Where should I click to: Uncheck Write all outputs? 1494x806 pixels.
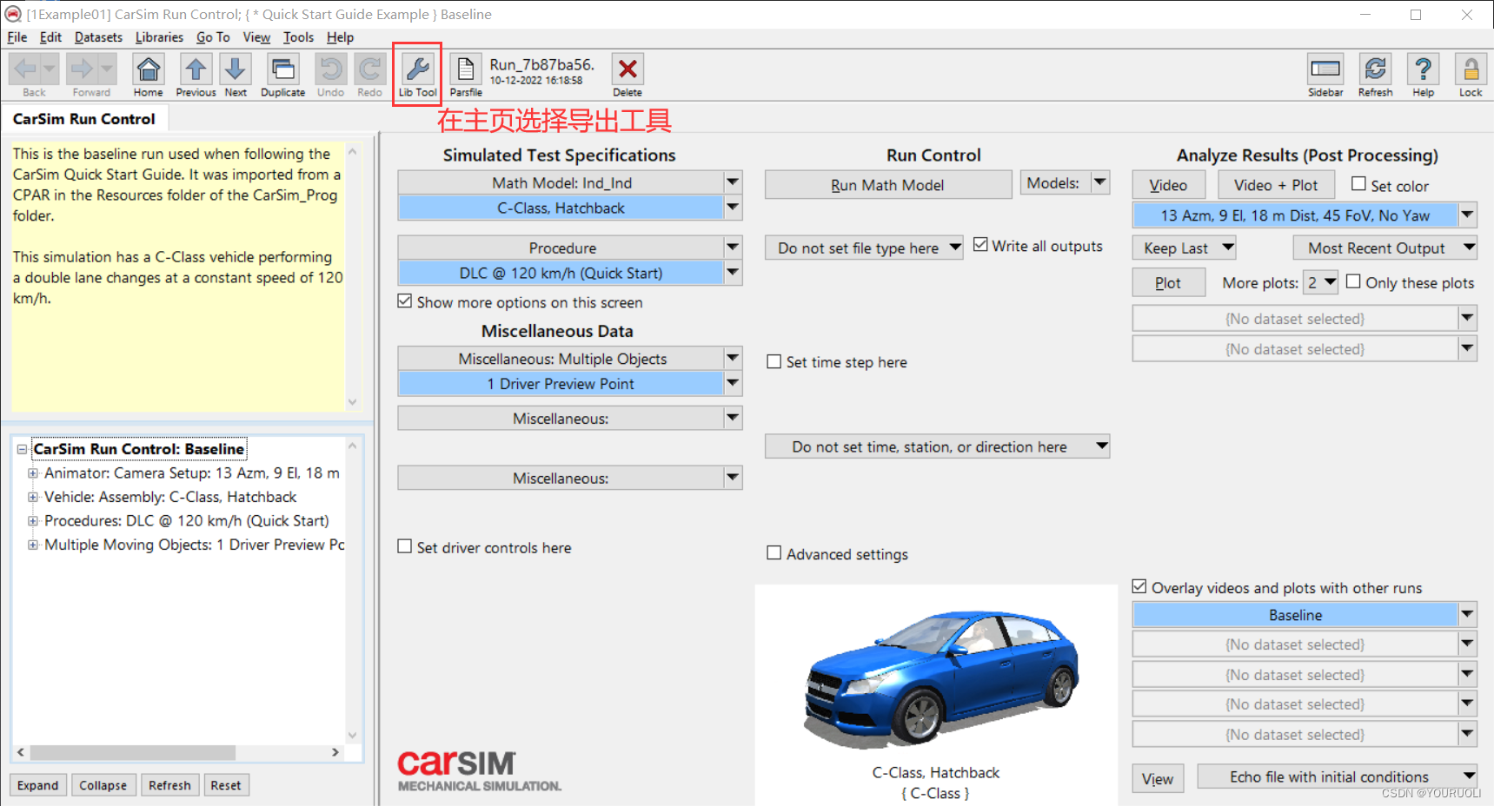[981, 245]
